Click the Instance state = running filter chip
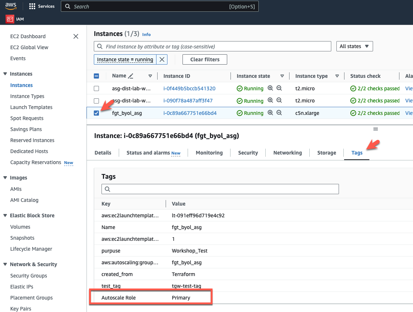This screenshot has width=413, height=312. pos(125,59)
